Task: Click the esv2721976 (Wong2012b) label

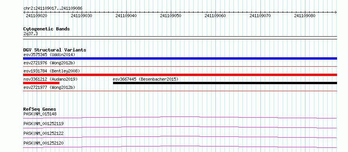Action: [x=49, y=63]
